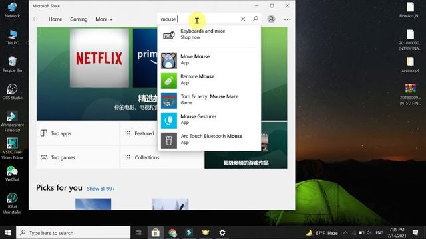Choose Arc Touch Bluetooth Mouse suggestion text

(212, 136)
